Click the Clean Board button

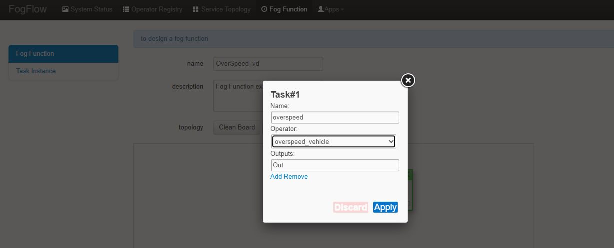pos(237,127)
